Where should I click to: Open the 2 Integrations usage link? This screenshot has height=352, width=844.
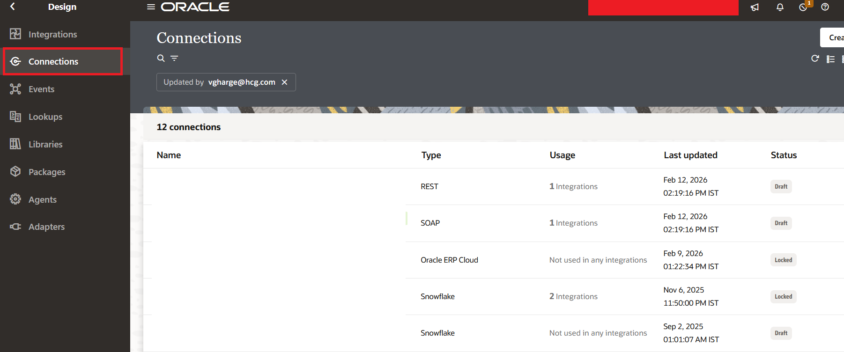pyautogui.click(x=573, y=296)
